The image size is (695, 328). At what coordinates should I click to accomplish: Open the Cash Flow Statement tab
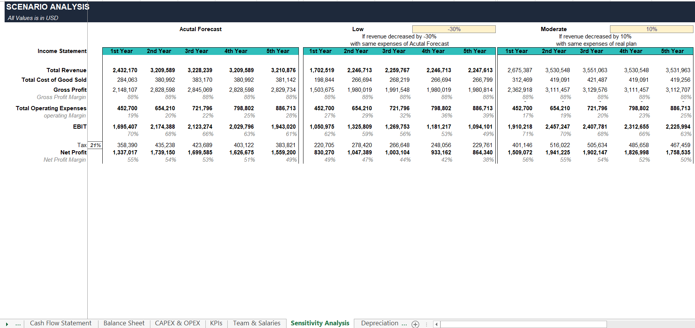61,323
